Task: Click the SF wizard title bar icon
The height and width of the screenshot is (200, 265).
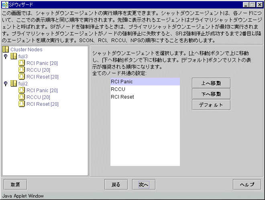Action: point(5,5)
